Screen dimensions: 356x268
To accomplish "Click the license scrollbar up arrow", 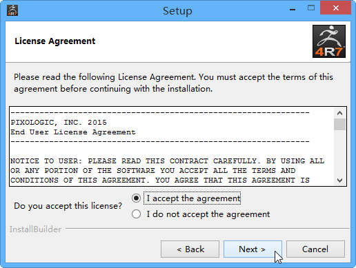I will click(339, 113).
